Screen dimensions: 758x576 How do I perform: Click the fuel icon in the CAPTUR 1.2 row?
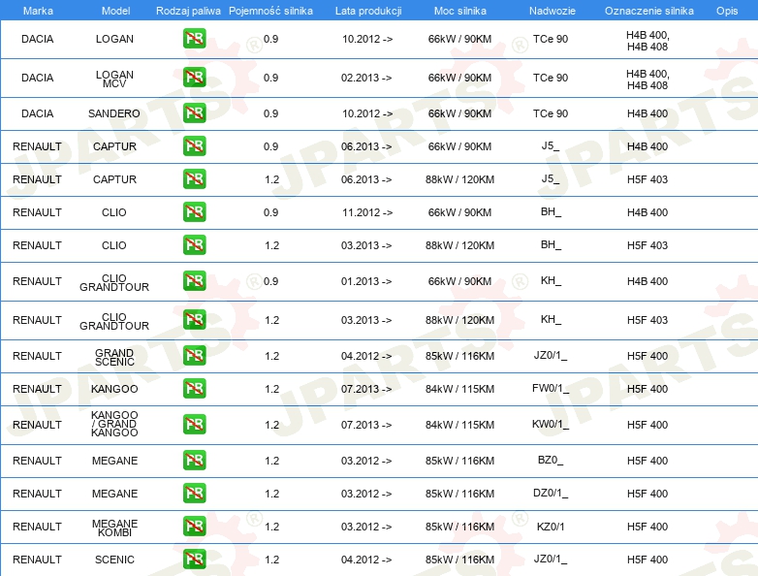click(x=194, y=179)
